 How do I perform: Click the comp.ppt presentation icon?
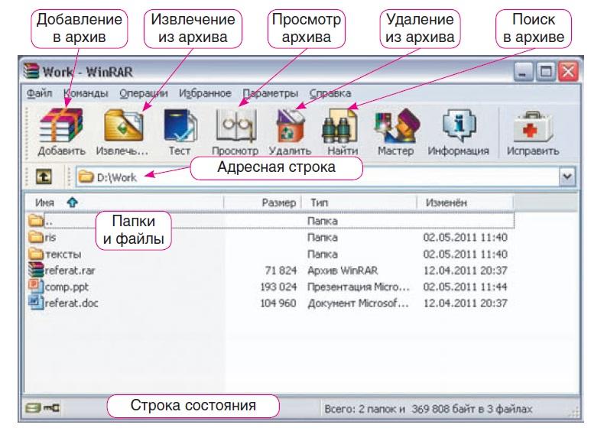pos(36,286)
